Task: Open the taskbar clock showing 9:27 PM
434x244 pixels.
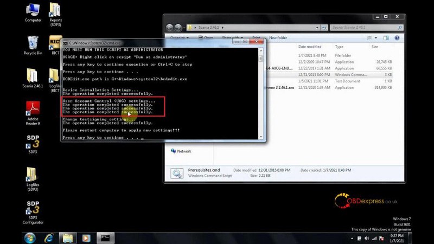Action: (397, 238)
